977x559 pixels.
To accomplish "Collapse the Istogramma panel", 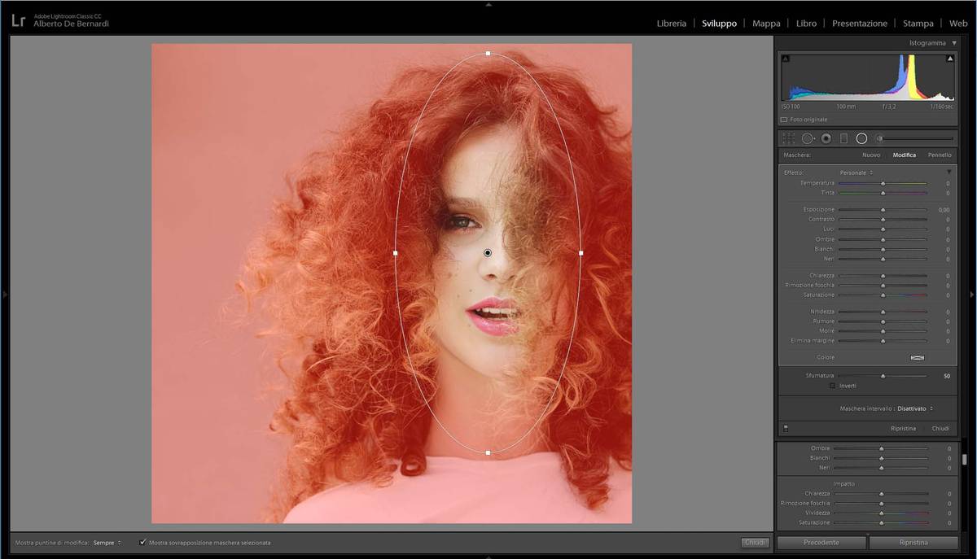I will (x=953, y=43).
